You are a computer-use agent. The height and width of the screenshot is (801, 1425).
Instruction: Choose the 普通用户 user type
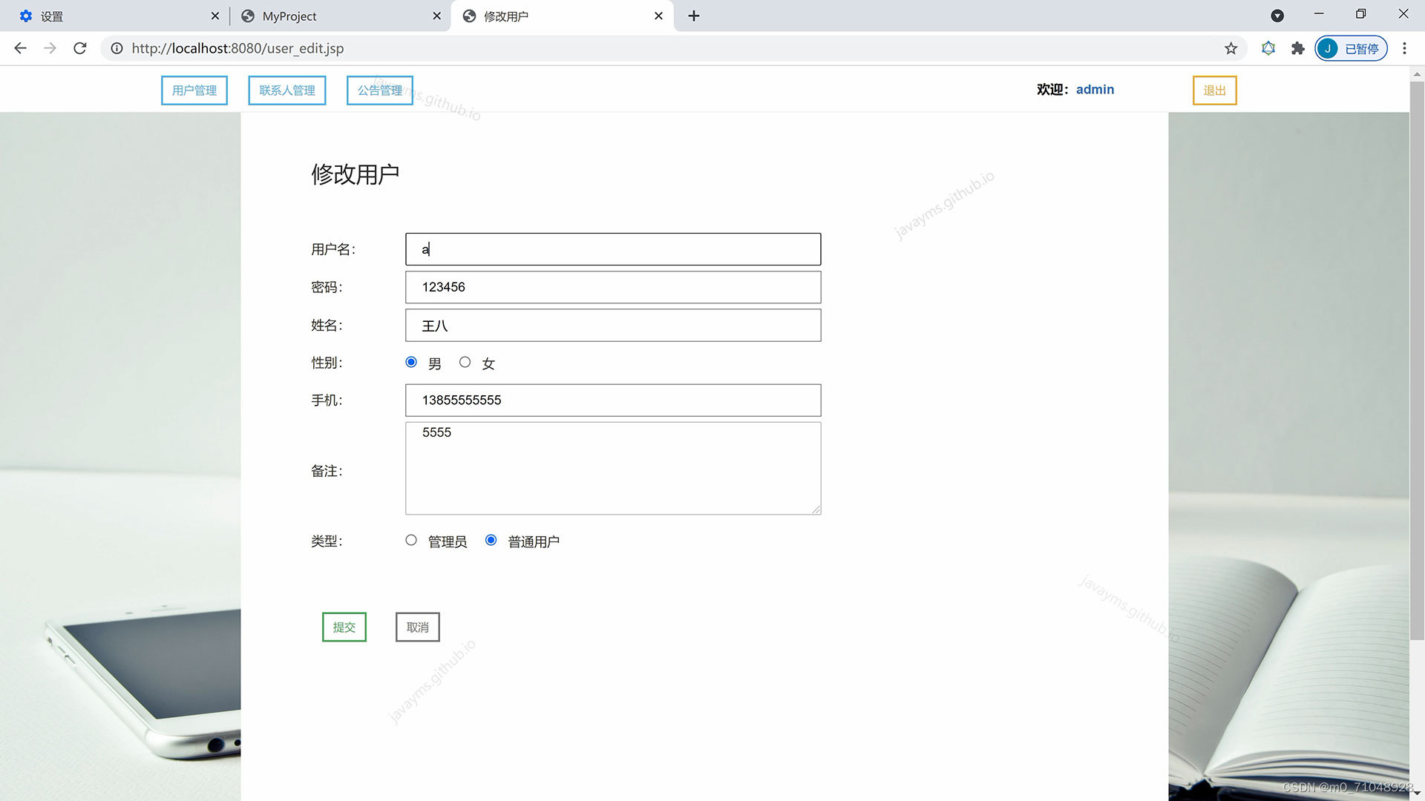491,540
